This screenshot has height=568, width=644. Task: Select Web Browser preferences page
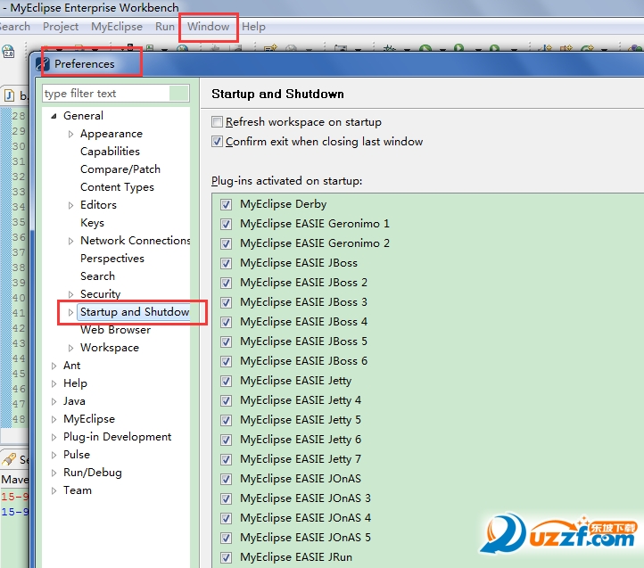pos(115,330)
